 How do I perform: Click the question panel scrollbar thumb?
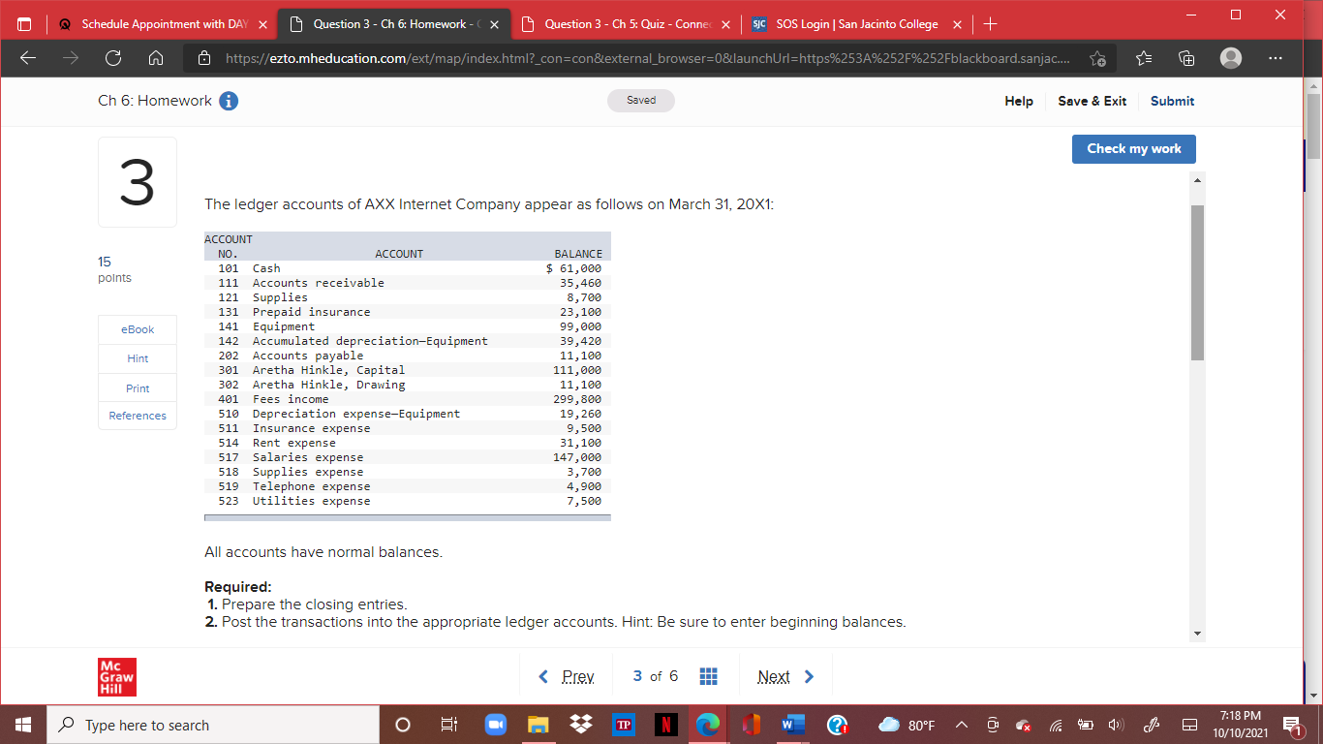[x=1198, y=282]
